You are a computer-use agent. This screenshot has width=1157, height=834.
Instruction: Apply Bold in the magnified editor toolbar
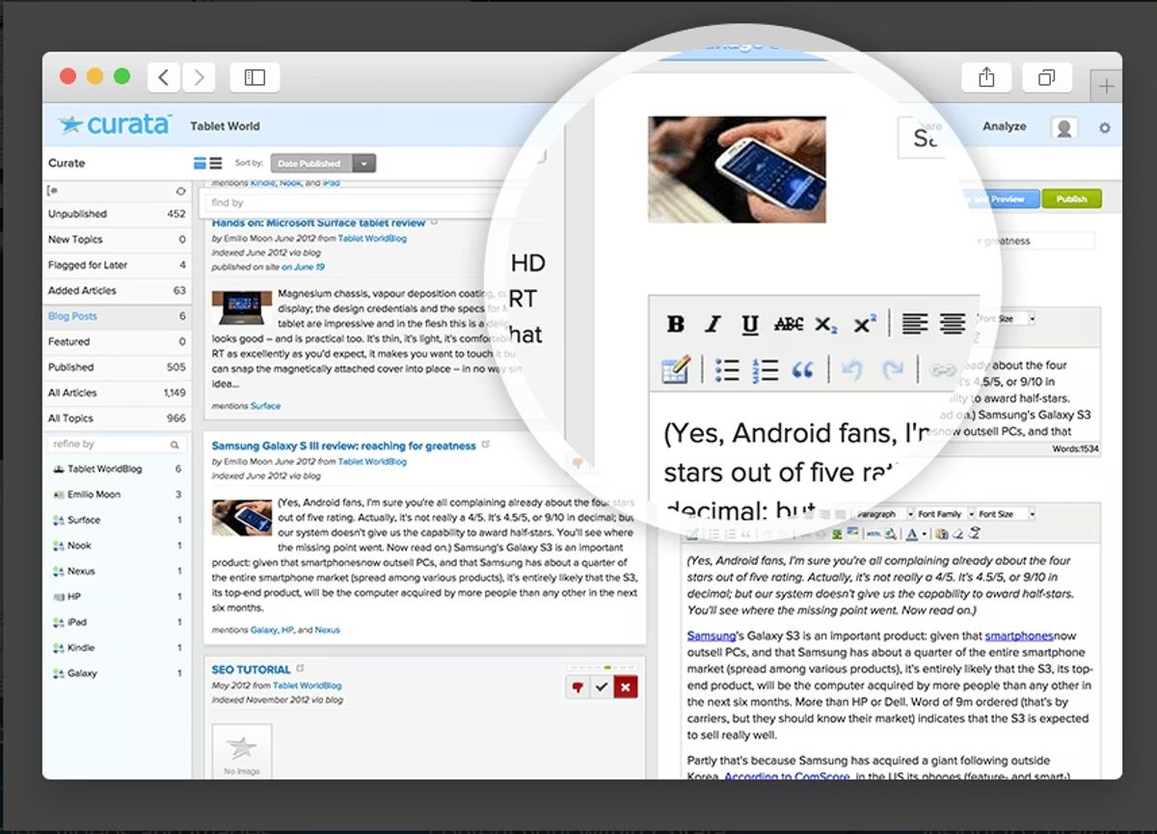point(676,324)
